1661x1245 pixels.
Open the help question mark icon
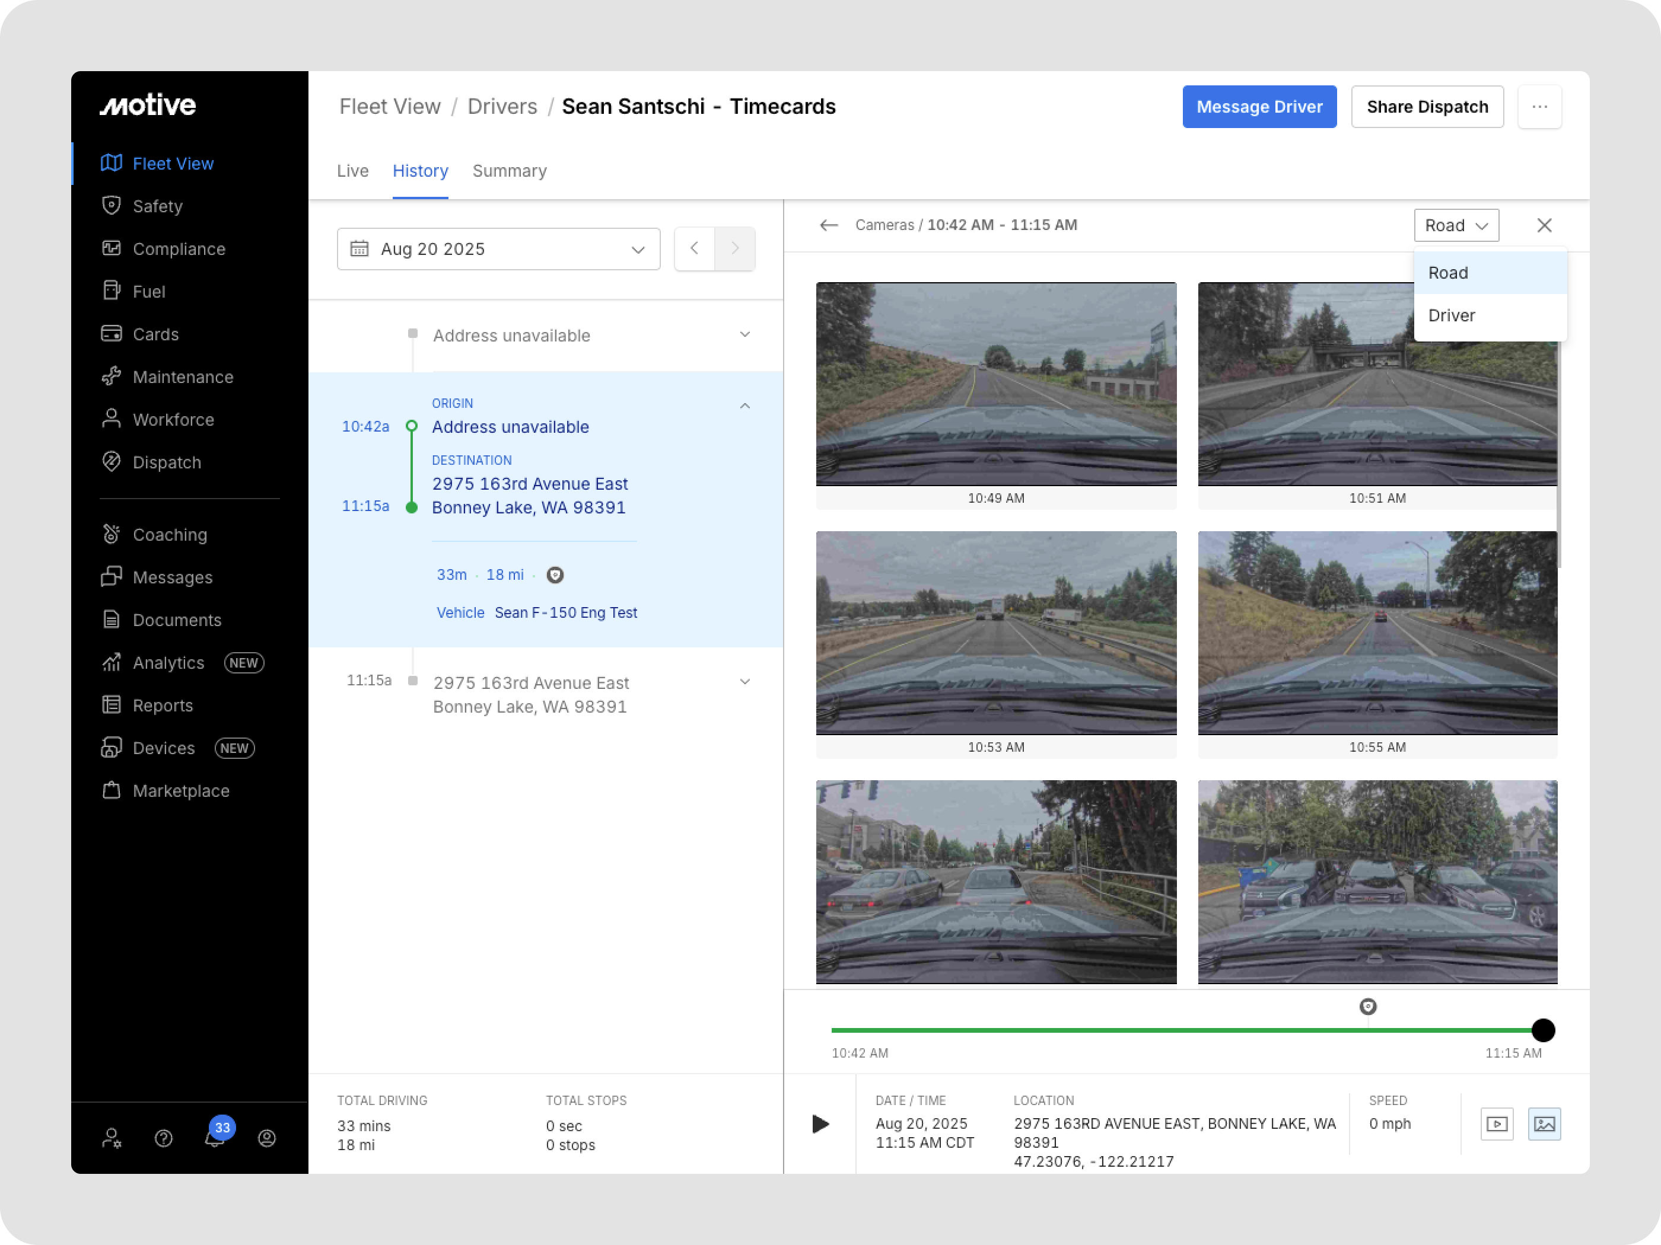point(164,1138)
